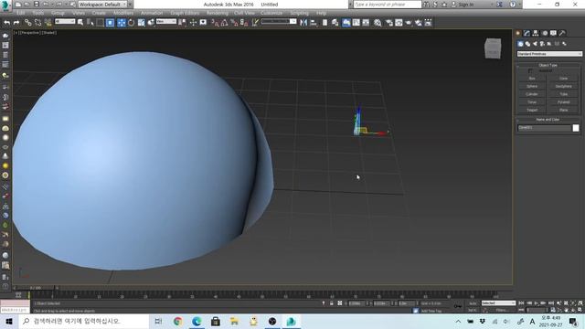Click the Windows Start button

[x=9, y=321]
